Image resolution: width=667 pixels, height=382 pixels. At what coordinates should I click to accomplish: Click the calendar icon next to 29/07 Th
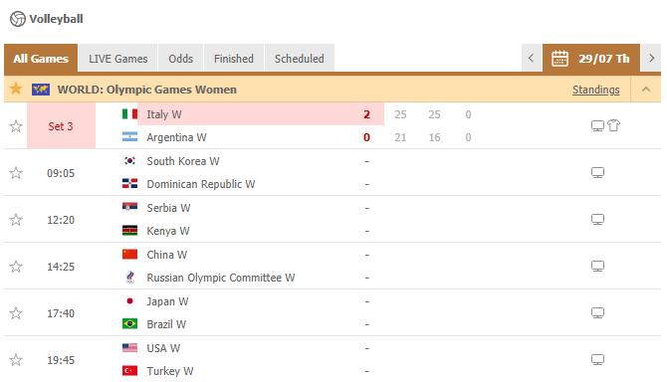(559, 59)
